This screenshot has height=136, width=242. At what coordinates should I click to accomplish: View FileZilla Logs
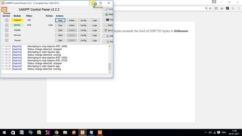95,30
